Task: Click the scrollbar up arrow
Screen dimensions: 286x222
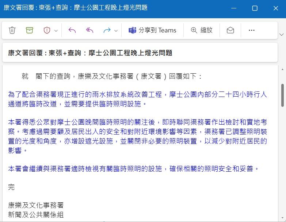Action: 282,69
